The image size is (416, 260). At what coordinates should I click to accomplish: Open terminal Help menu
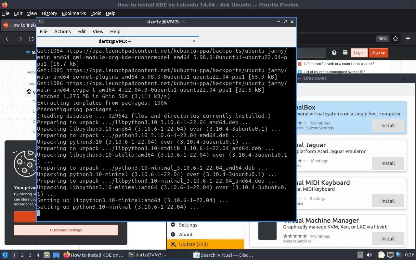click(x=115, y=32)
